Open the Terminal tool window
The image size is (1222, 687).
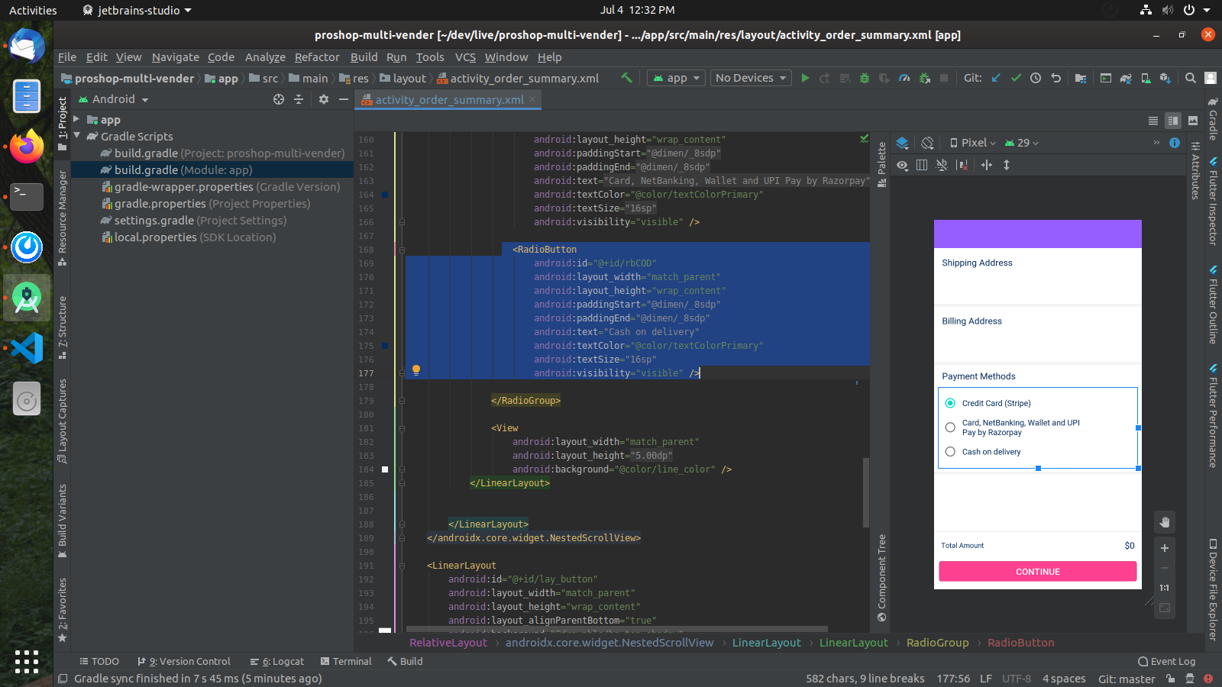[x=346, y=661]
